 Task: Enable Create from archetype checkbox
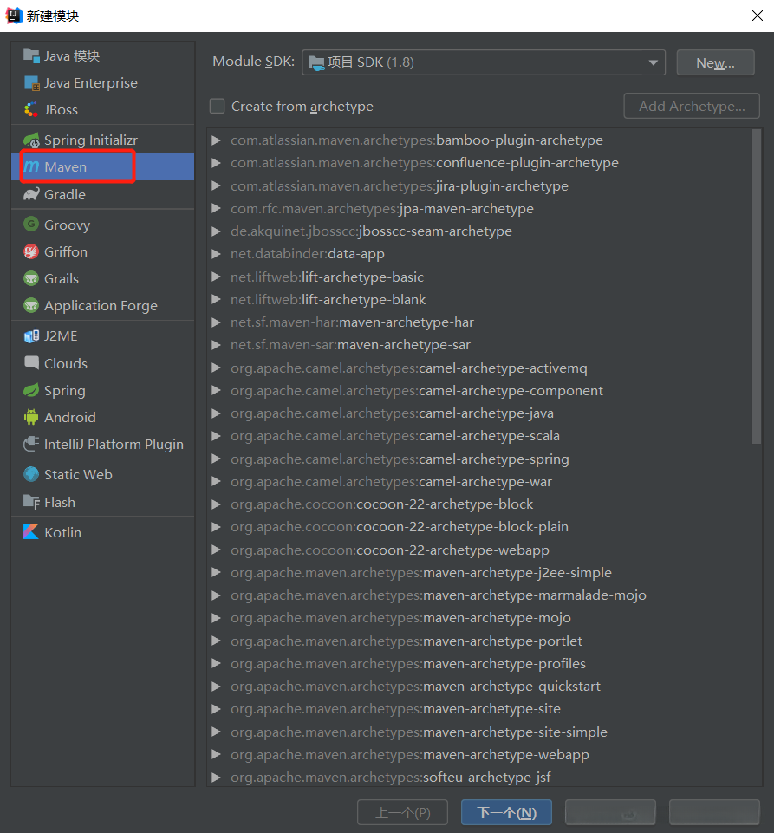coord(217,107)
